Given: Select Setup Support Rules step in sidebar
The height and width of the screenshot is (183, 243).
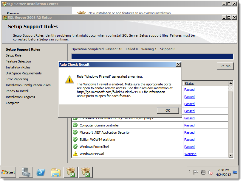Looking at the screenshot, I should click(23, 49).
